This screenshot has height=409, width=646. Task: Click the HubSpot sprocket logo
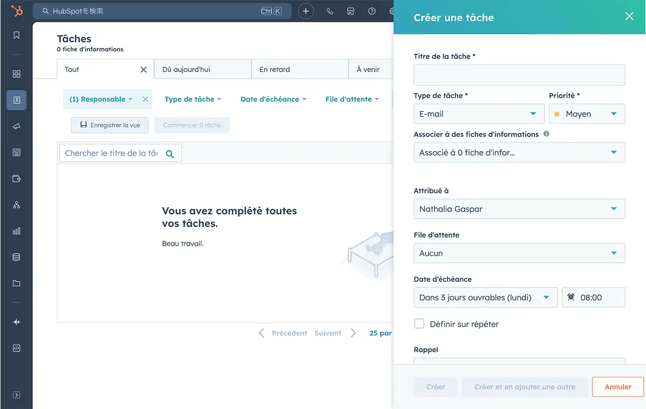pyautogui.click(x=17, y=11)
